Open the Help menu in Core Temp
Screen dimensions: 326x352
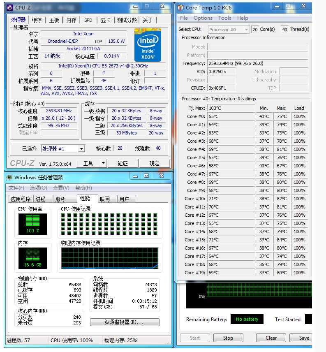point(243,18)
